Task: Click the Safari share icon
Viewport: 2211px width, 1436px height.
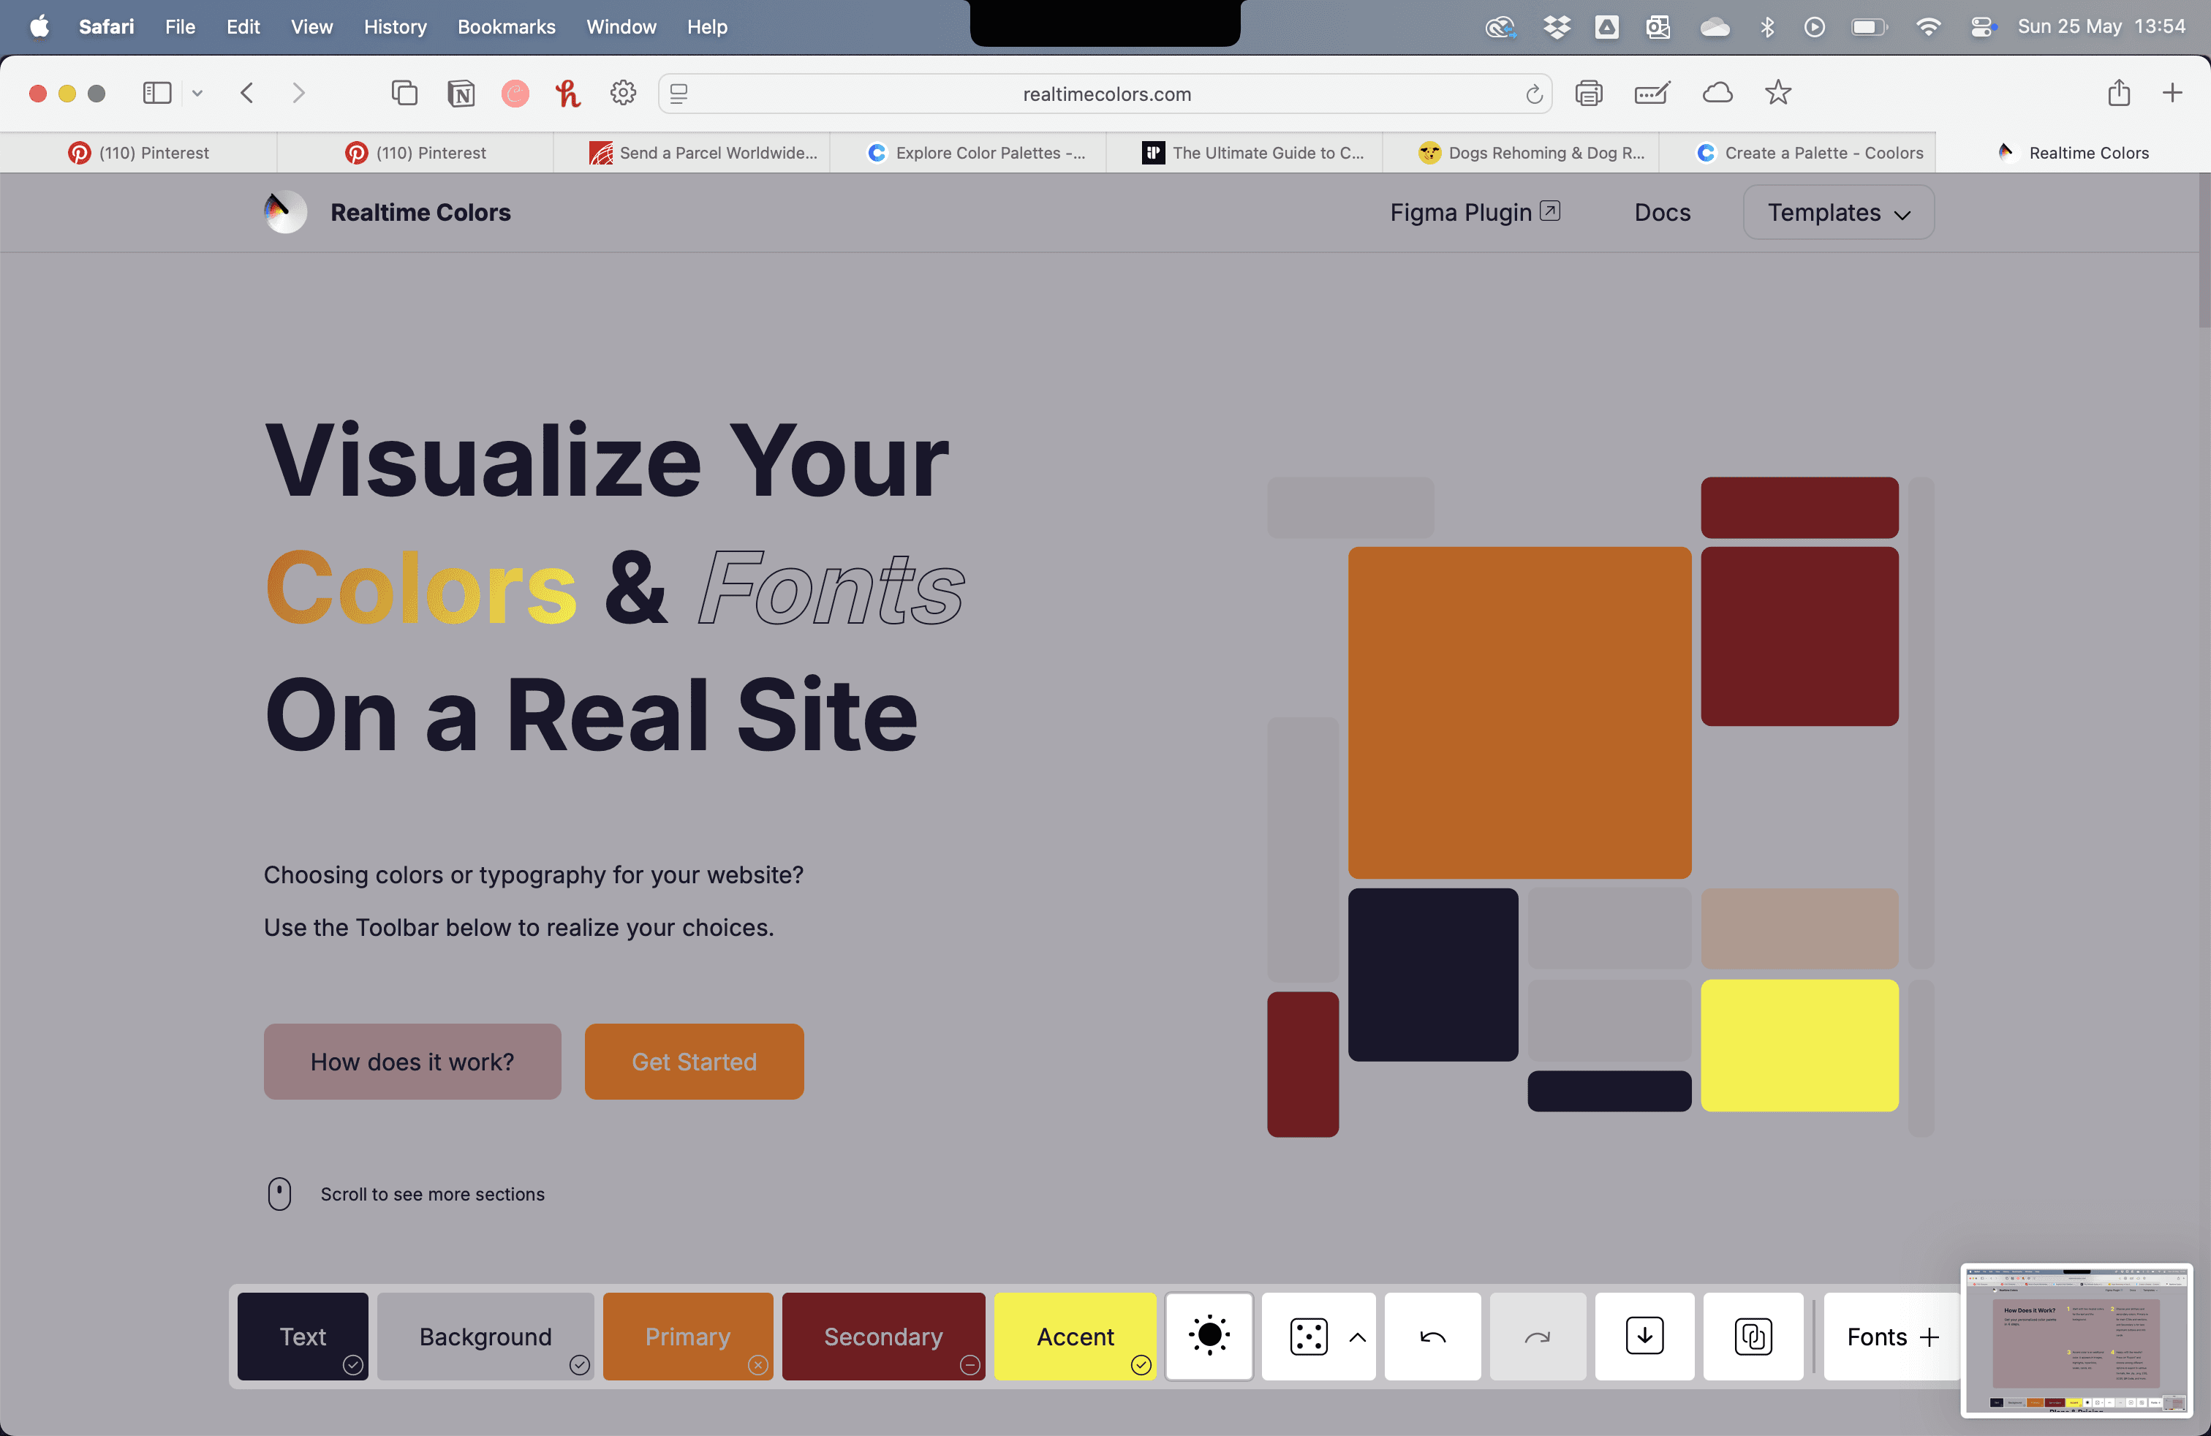Action: [2118, 93]
